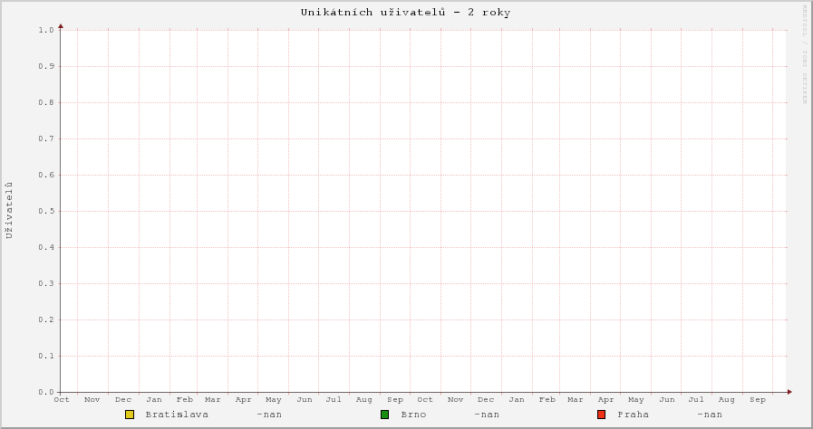813x429 pixels.
Task: Click the 0.8 y-axis tick label
Action: click(x=46, y=102)
